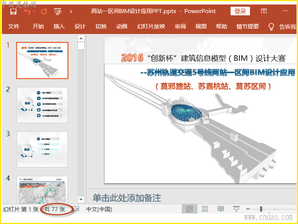
Task: Click the 中文(中国) language indicator
Action: point(99,209)
